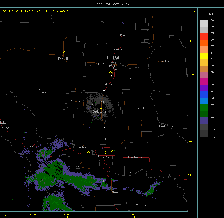Image resolution: width=224 pixels, height=218 pixels.
Task: Click the Base_Reflectivity title text
Action: pos(112,4)
